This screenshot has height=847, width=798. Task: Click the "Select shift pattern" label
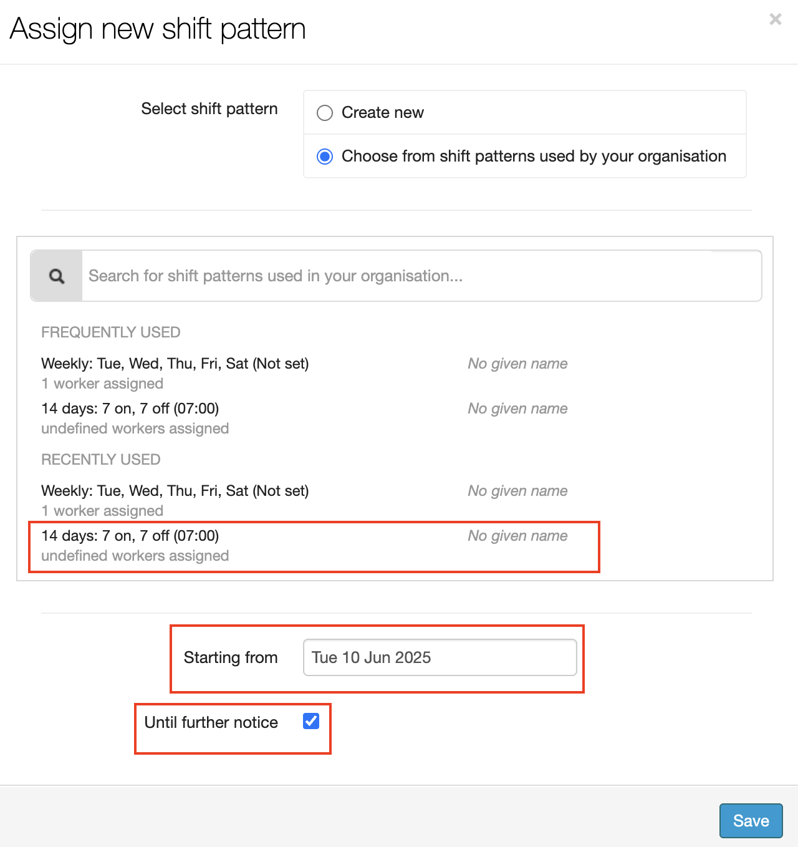pyautogui.click(x=209, y=109)
